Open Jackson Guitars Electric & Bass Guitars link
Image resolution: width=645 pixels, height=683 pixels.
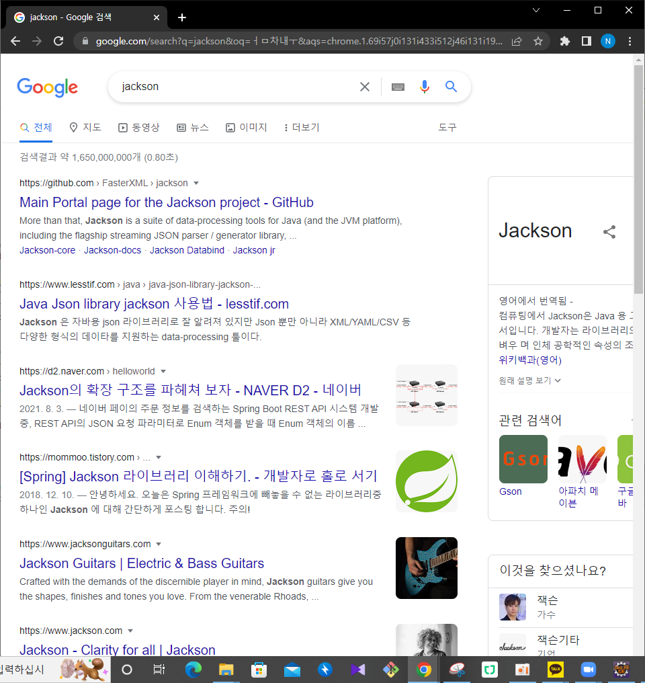pyautogui.click(x=142, y=563)
